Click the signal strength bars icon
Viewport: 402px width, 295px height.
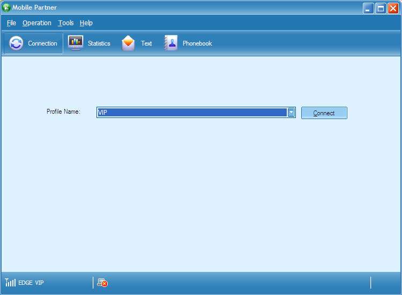pos(10,283)
